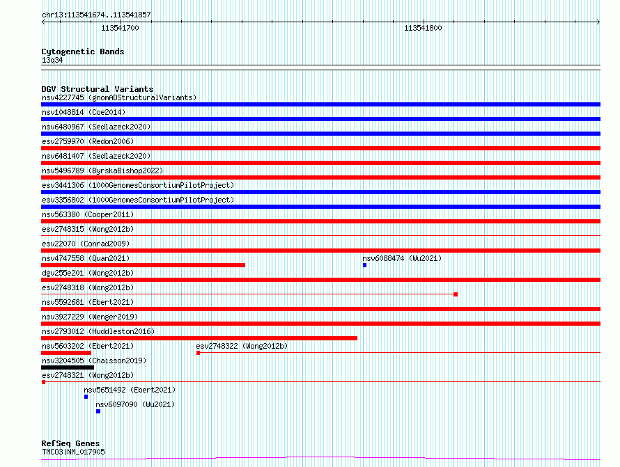This screenshot has width=620, height=467.
Task: Open the DGV Structural Variants track title
Action: (x=98, y=89)
